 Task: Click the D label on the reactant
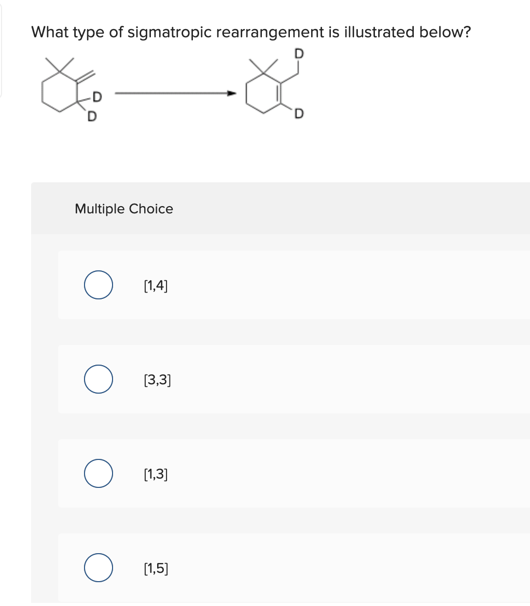click(96, 95)
